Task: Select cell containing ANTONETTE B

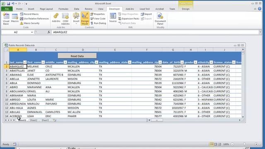Action: coord(56,74)
